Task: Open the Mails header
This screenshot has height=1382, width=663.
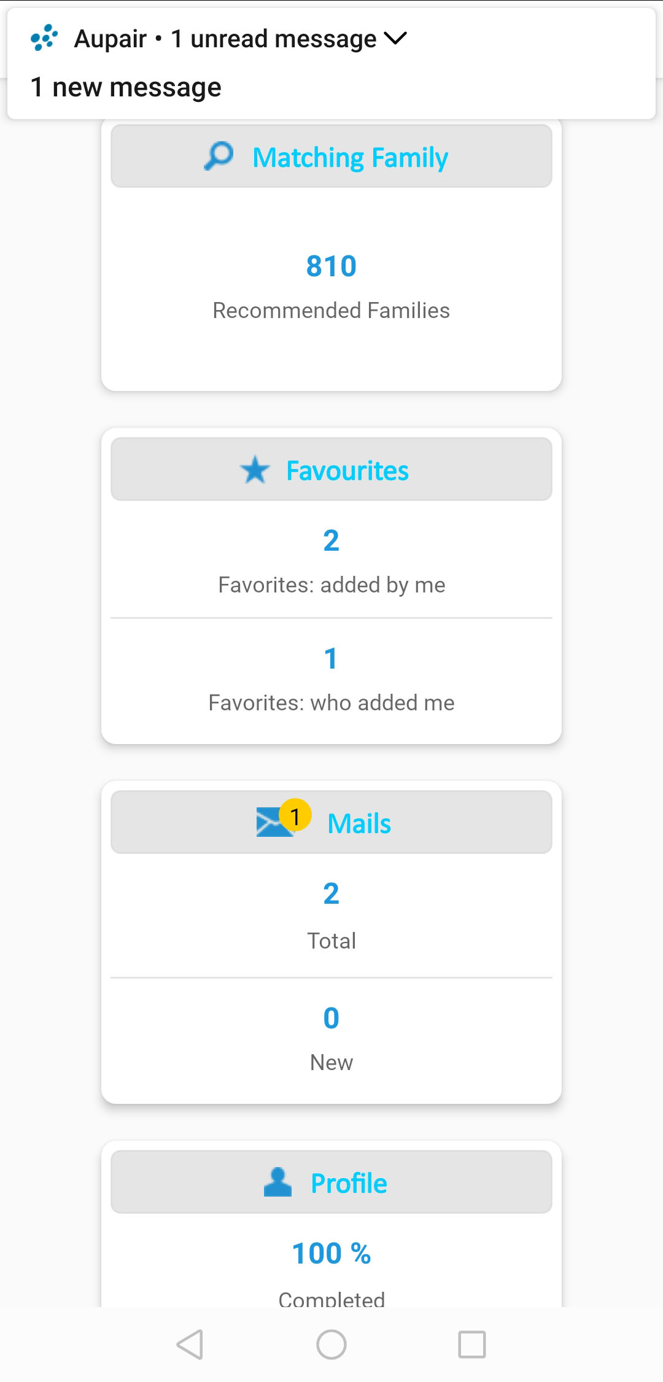Action: [x=359, y=823]
